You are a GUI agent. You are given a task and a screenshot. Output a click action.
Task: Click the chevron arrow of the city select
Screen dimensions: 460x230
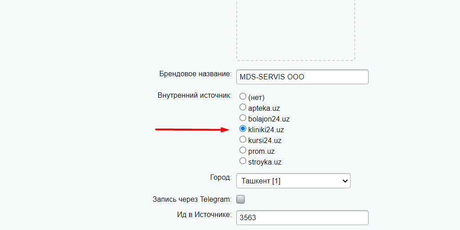coord(345,181)
